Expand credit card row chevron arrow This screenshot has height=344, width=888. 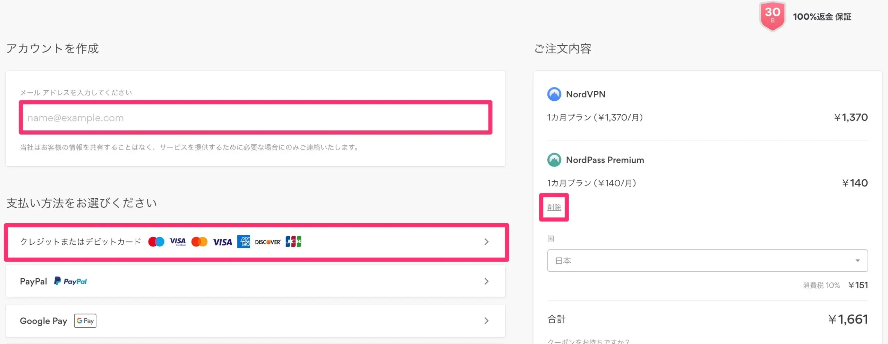[486, 242]
